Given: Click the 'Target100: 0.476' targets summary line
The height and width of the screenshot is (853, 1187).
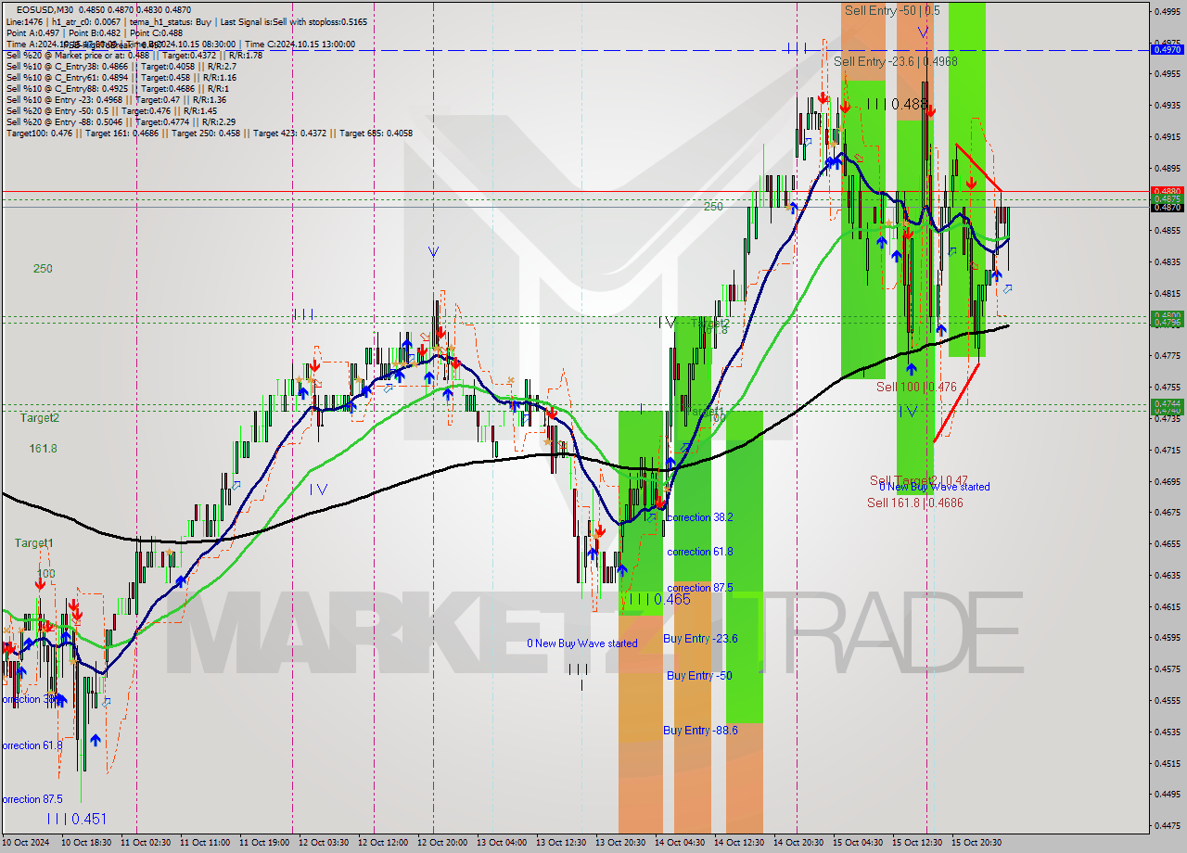Looking at the screenshot, I should pyautogui.click(x=209, y=134).
